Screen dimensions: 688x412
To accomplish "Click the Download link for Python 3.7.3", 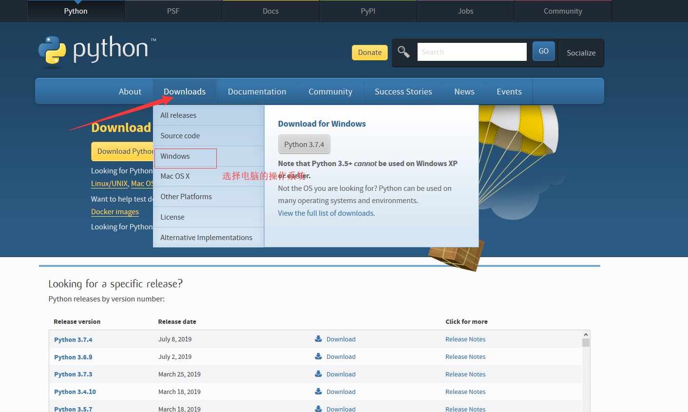I will pos(341,375).
